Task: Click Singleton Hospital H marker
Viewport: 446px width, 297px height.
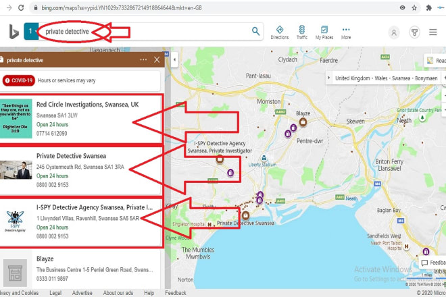Action: coord(209,224)
